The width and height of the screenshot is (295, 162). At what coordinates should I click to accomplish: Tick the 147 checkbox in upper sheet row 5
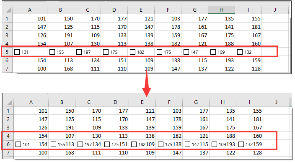tap(186, 52)
